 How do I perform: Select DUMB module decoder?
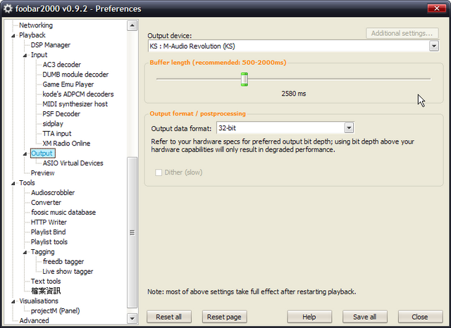[75, 75]
